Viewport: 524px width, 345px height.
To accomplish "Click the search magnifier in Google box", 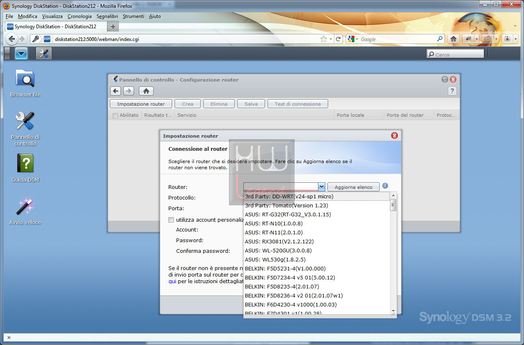I will pos(440,39).
